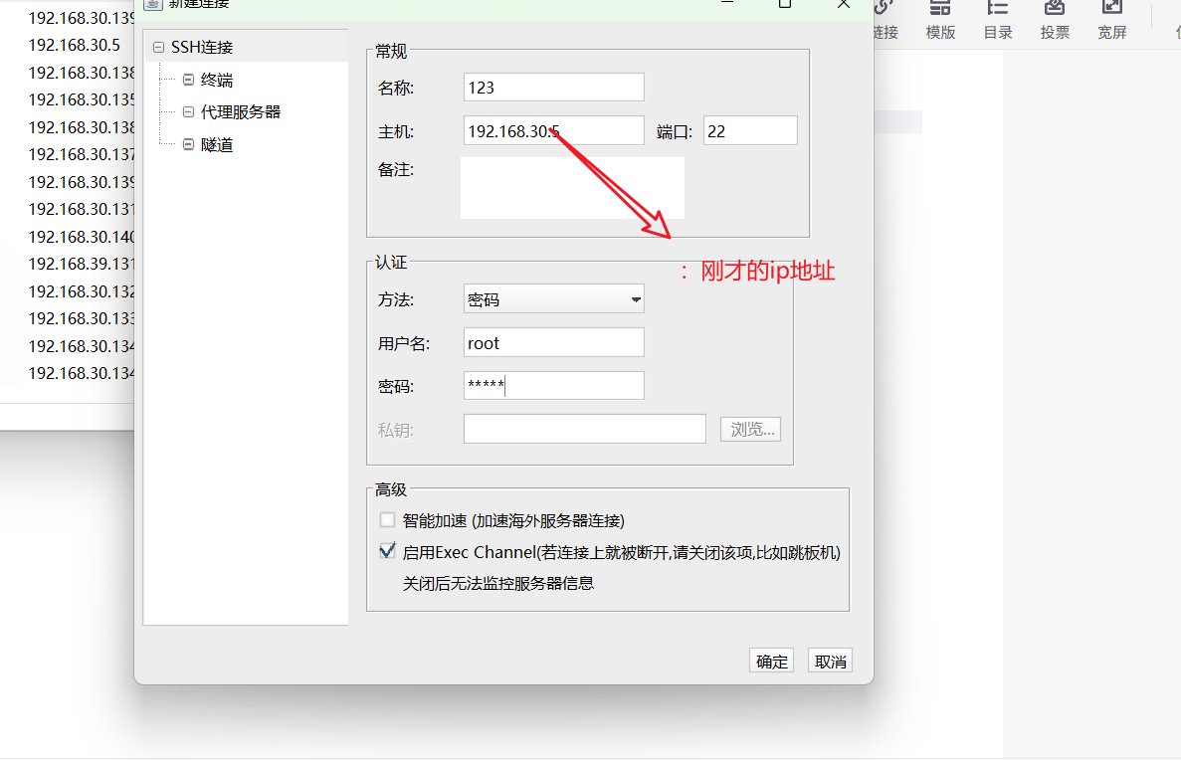Click the 连接 (connect) toolbar icon
Image resolution: width=1181 pixels, height=760 pixels.
click(884, 20)
